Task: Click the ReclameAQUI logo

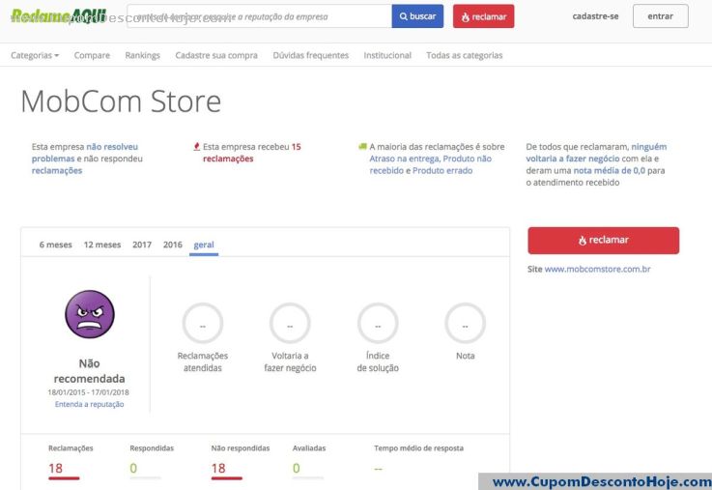Action: point(58,15)
